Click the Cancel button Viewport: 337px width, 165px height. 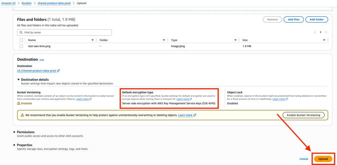pyautogui.click(x=304, y=159)
